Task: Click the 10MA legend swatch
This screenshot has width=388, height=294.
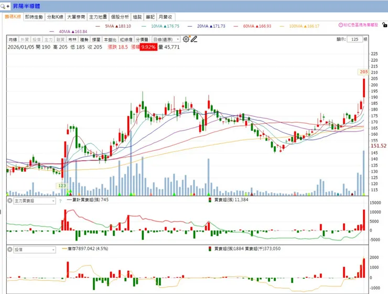Action: (144, 26)
